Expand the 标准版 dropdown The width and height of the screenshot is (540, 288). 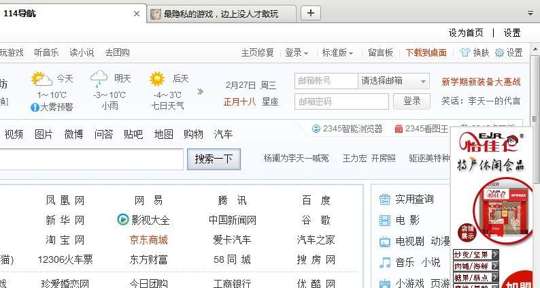(x=337, y=52)
